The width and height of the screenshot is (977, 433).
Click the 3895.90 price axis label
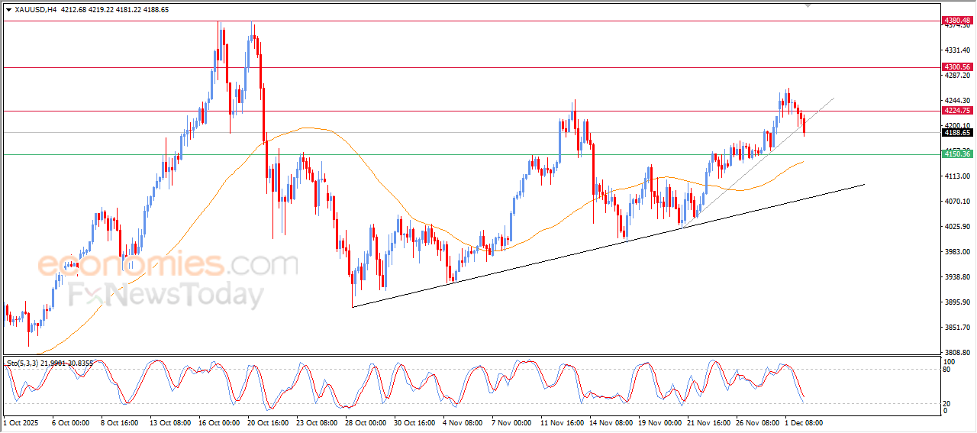957,302
